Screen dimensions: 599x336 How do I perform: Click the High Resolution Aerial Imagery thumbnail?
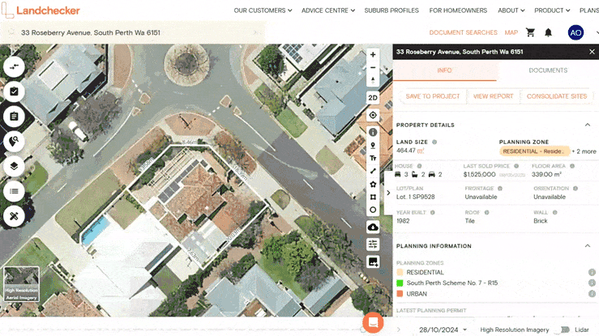[x=21, y=283]
